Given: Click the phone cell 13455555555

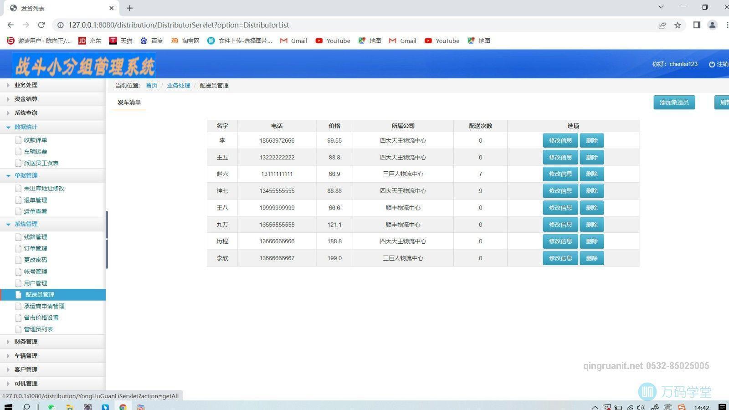Looking at the screenshot, I should click(x=277, y=191).
